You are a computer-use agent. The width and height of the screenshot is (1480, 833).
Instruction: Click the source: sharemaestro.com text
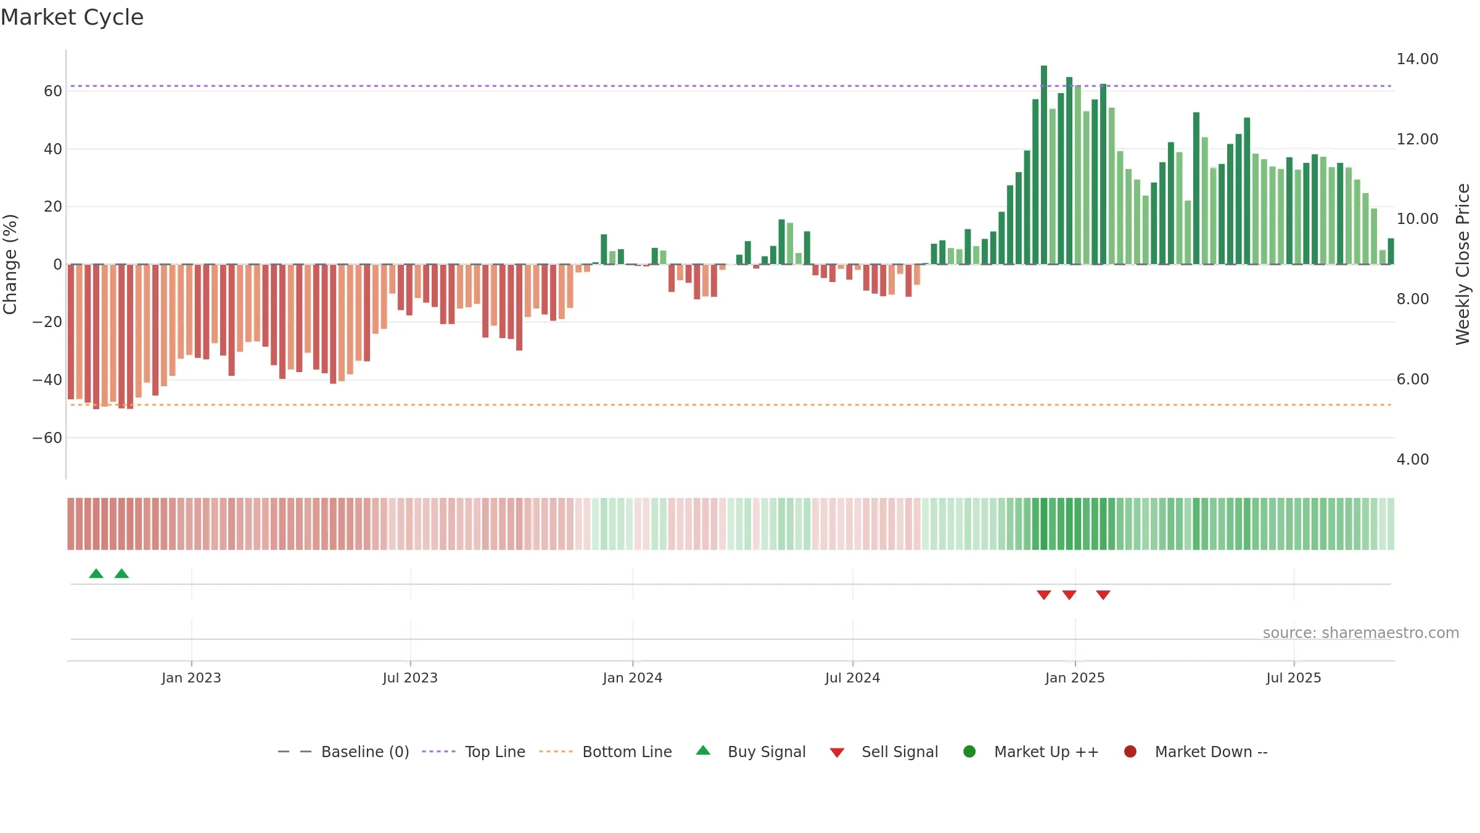1361,632
